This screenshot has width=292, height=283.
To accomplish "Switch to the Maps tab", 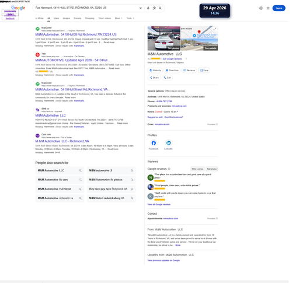I will pyautogui.click(x=56, y=18).
